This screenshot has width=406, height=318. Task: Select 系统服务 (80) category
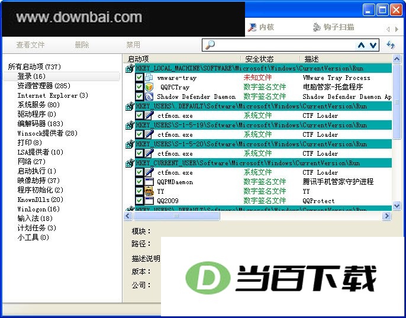coord(38,105)
